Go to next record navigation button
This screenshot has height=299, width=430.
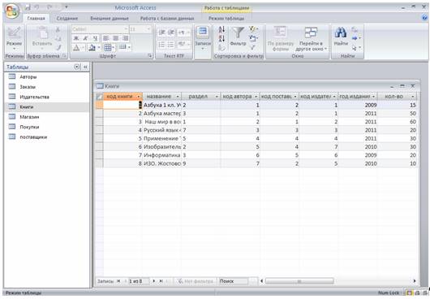click(153, 281)
